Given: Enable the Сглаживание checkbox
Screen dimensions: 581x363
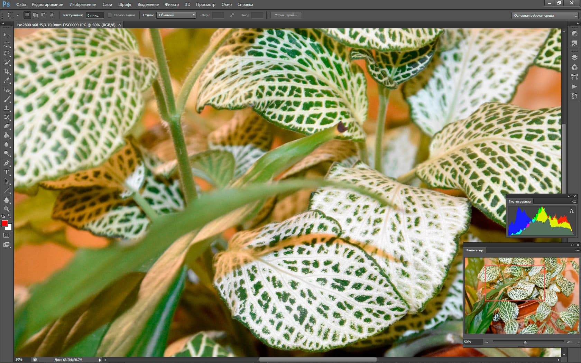Looking at the screenshot, I should point(110,15).
